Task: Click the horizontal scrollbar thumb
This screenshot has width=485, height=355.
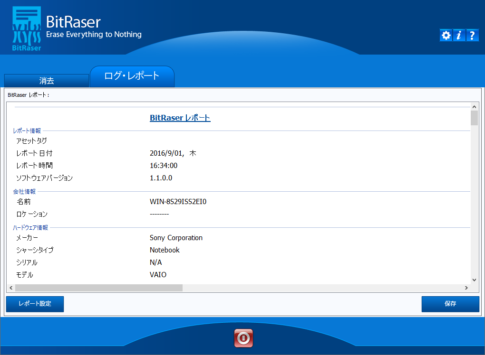Action: (98, 288)
